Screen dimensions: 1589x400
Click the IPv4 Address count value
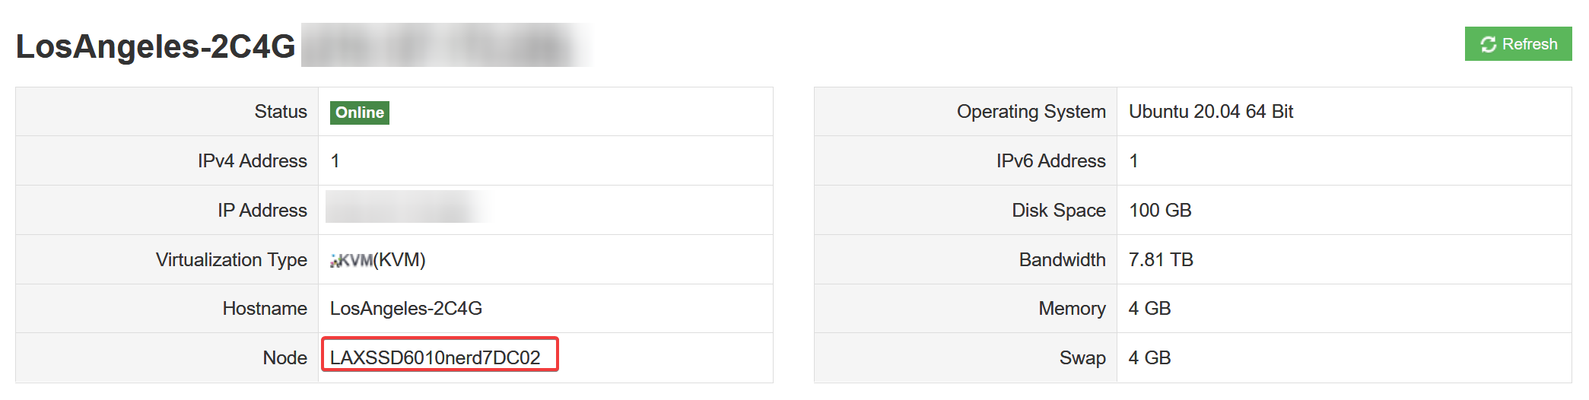[x=335, y=161]
